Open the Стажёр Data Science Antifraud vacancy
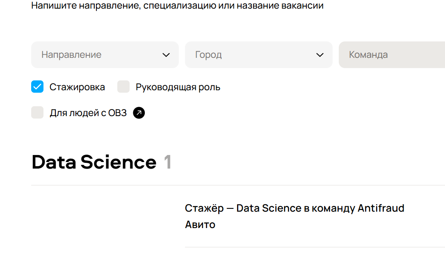The width and height of the screenshot is (445, 258). [294, 216]
